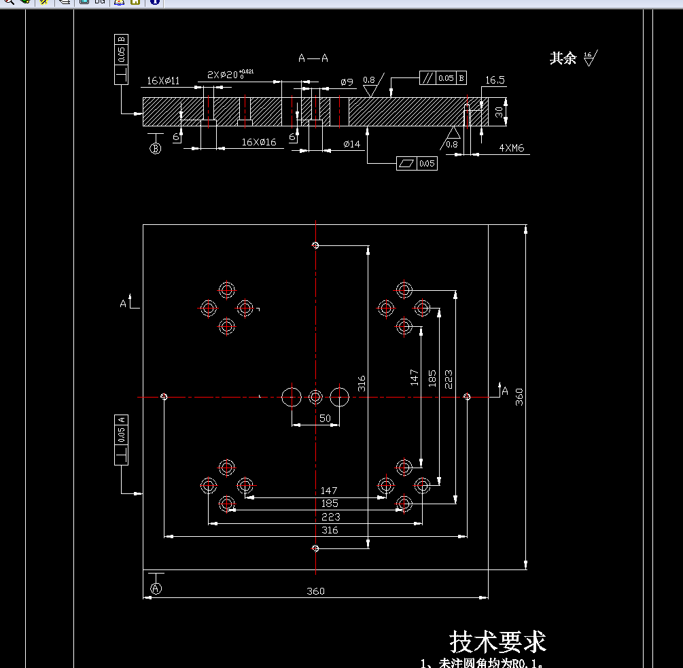The width and height of the screenshot is (683, 668).
Task: Select the circled datum A symbol
Action: [x=156, y=588]
